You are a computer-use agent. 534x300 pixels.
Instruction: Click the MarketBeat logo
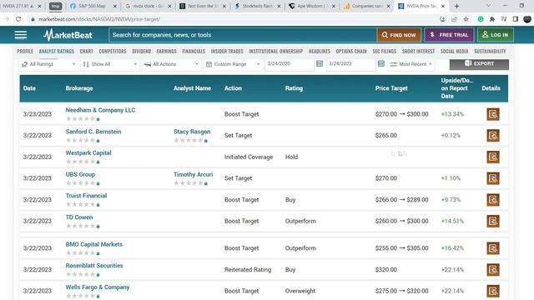coord(68,35)
